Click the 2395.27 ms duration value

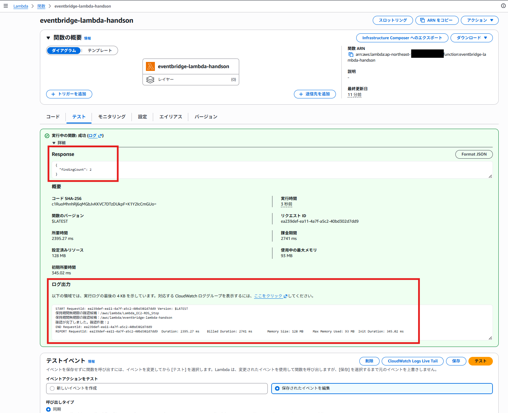click(x=63, y=239)
